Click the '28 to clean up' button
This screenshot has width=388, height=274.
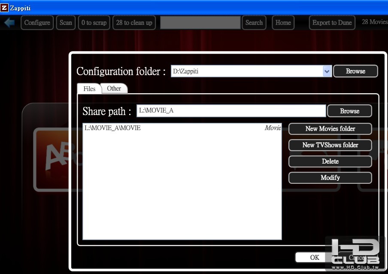[134, 22]
